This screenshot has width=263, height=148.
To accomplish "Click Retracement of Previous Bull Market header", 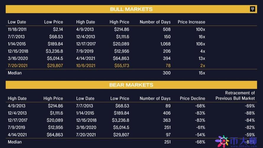I will click(235, 96).
